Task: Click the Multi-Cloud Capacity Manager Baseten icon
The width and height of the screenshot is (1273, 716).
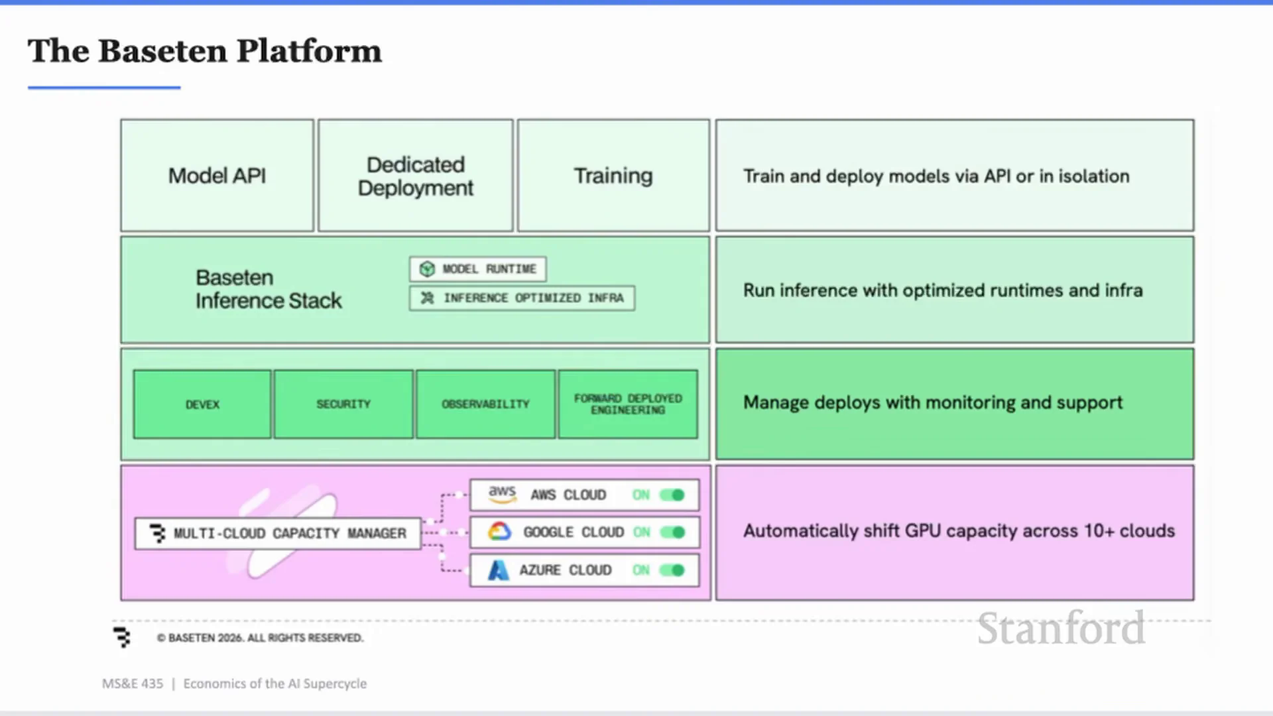Action: pyautogui.click(x=157, y=533)
